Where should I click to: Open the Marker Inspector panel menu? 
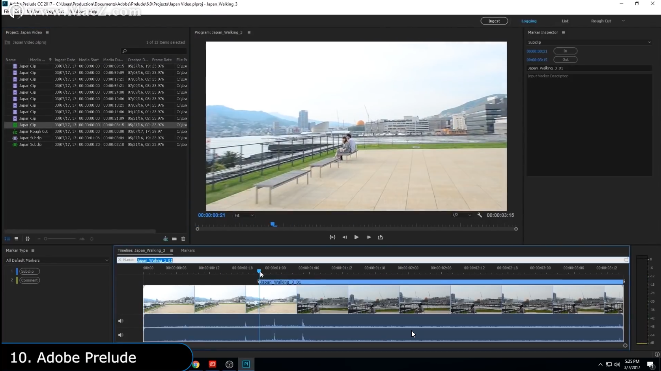tap(563, 32)
